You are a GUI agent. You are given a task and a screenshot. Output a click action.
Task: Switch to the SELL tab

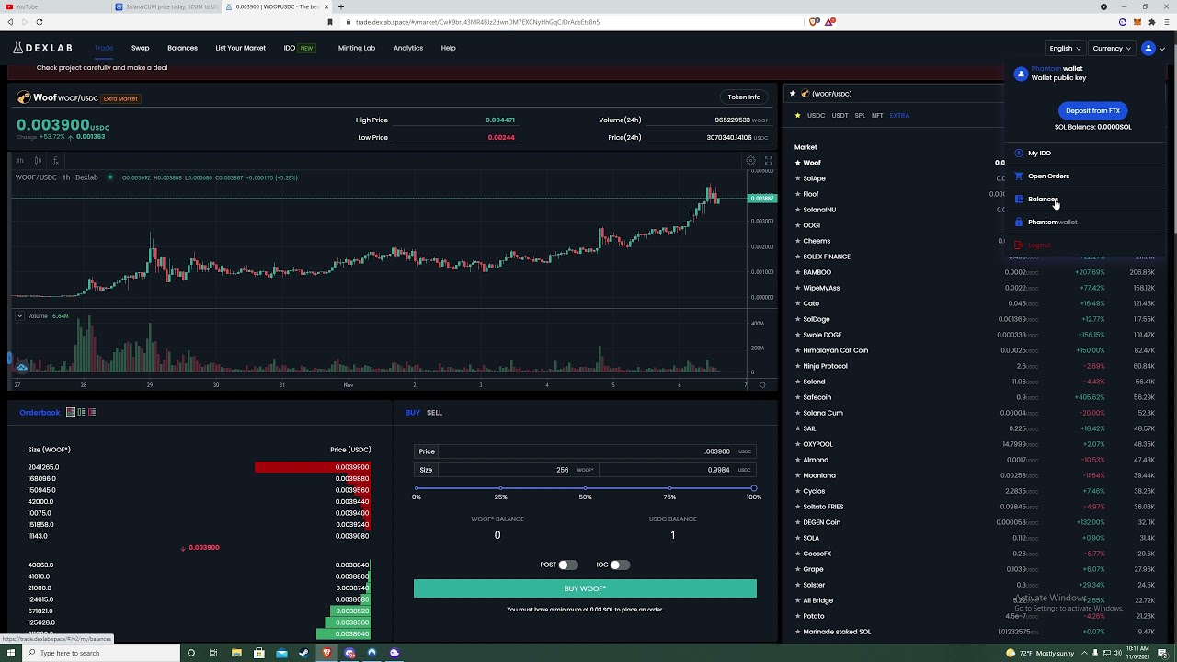(x=434, y=413)
